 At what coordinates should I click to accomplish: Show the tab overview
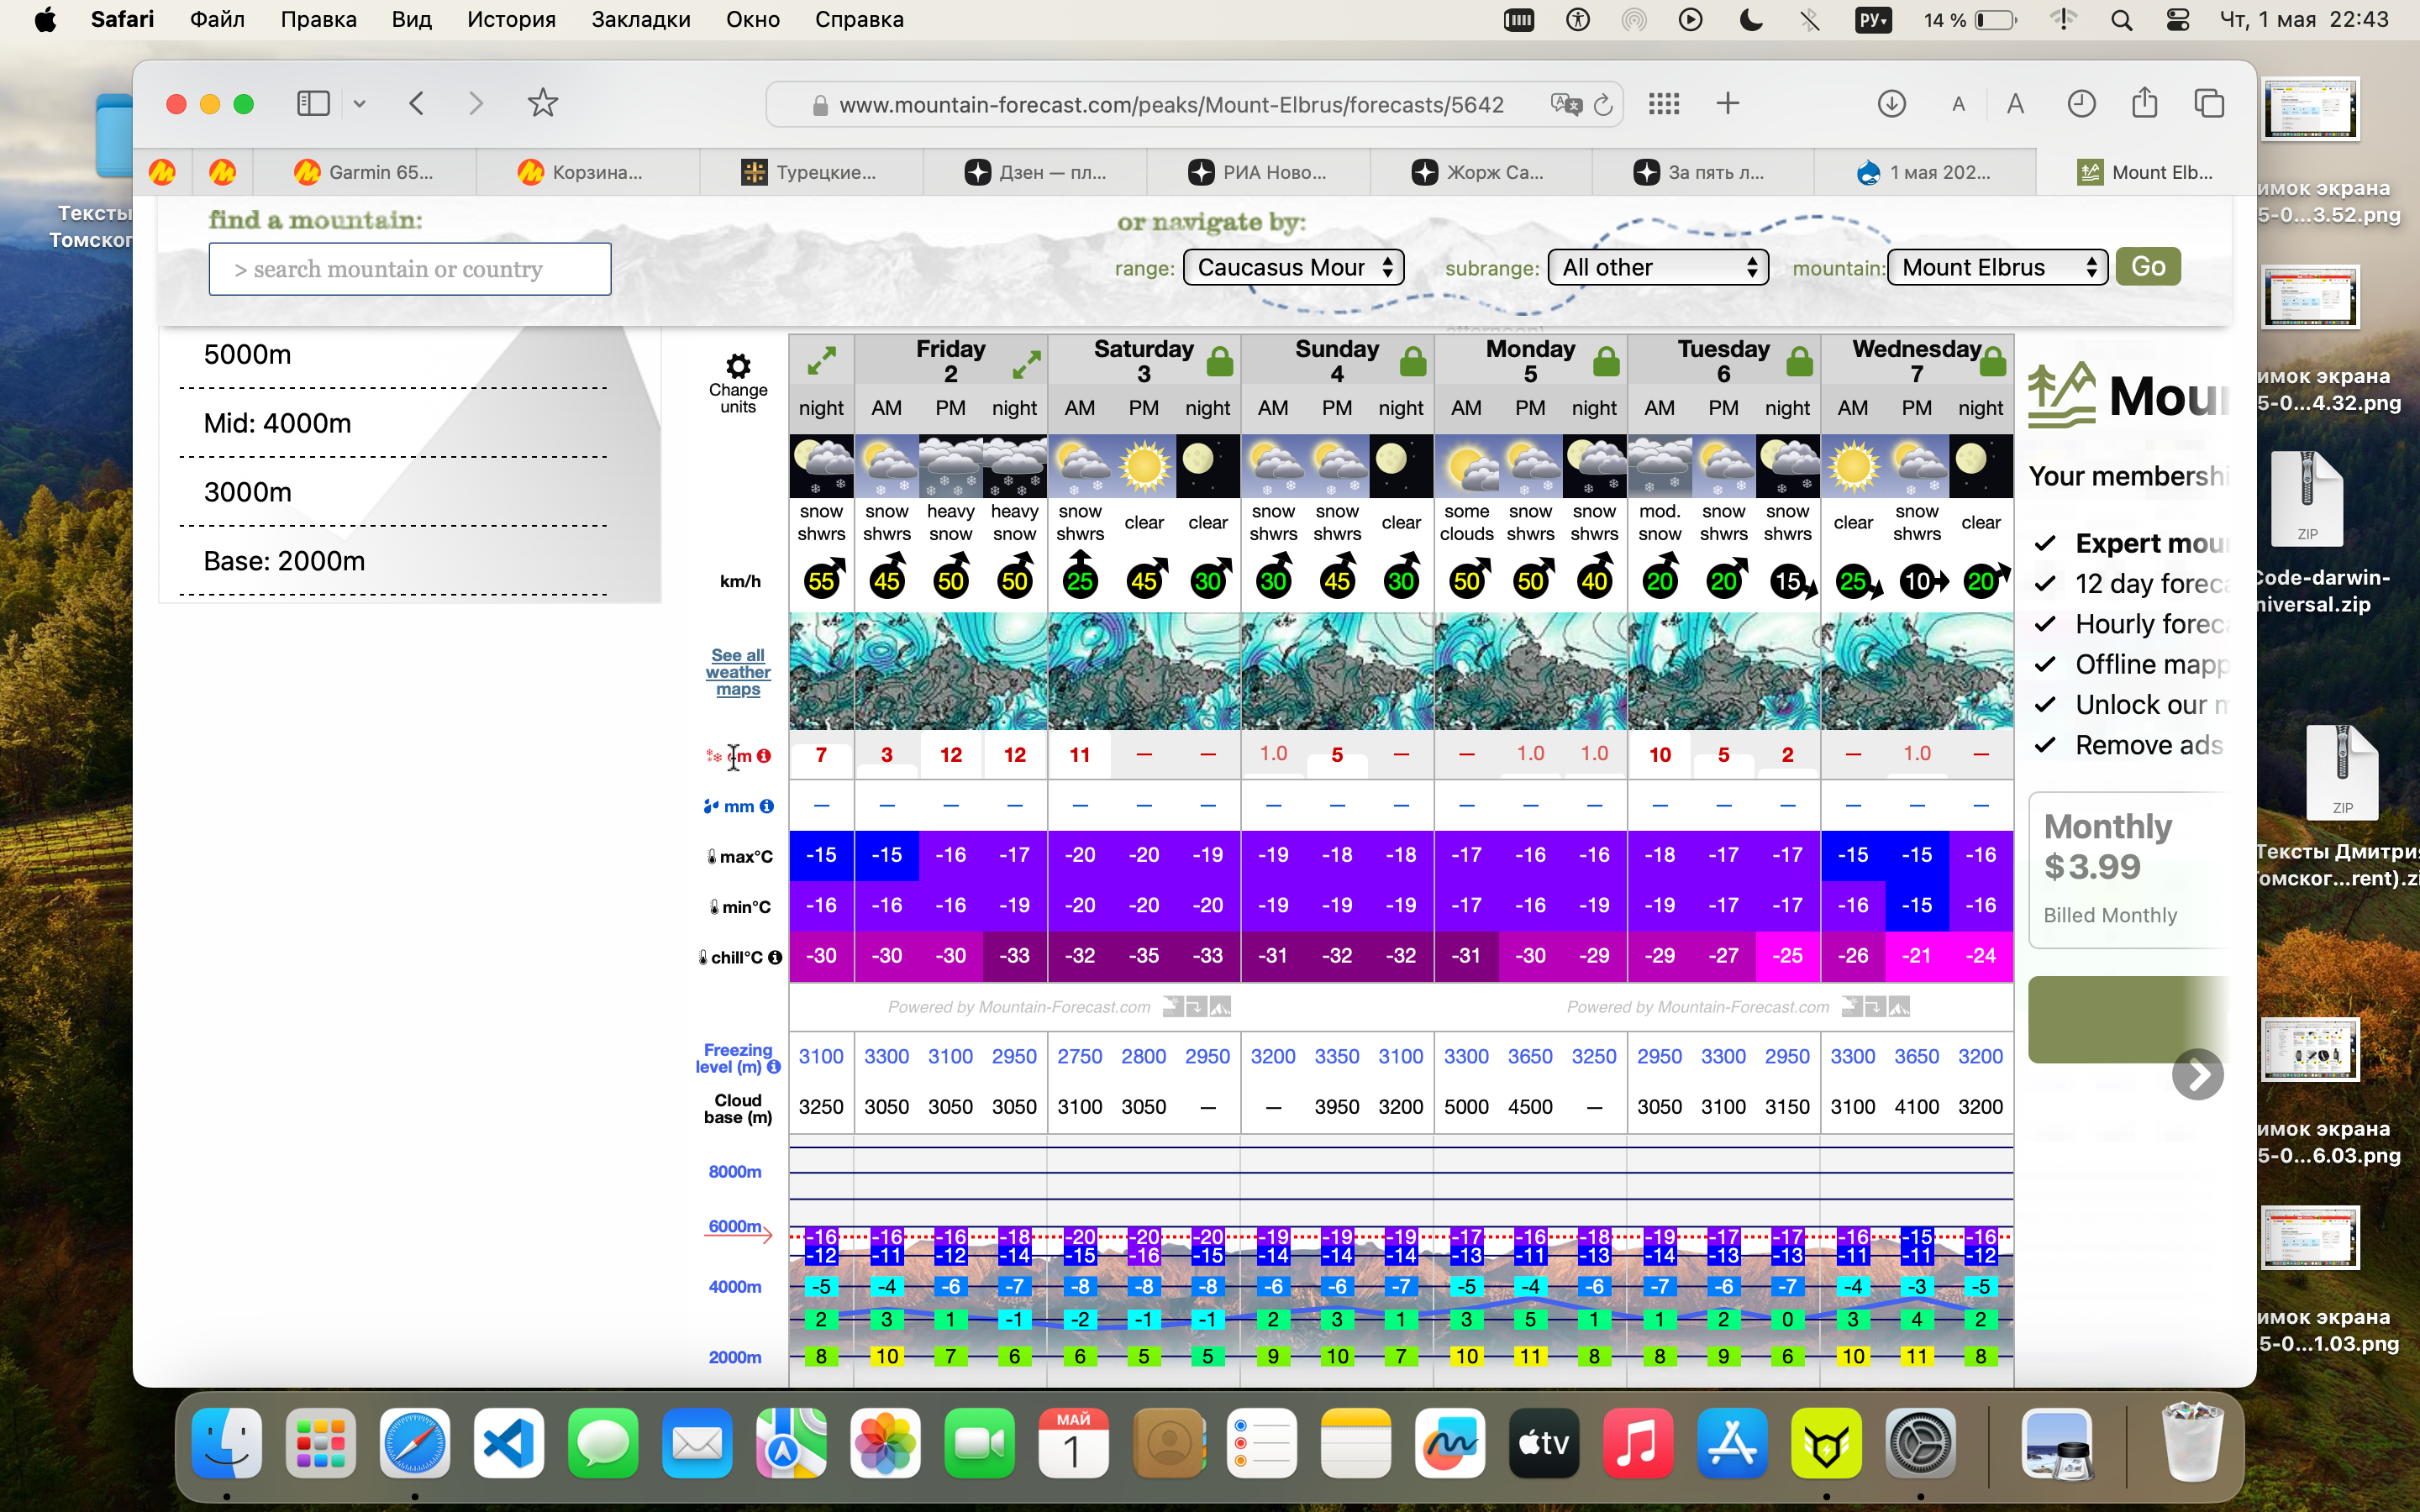[2209, 103]
